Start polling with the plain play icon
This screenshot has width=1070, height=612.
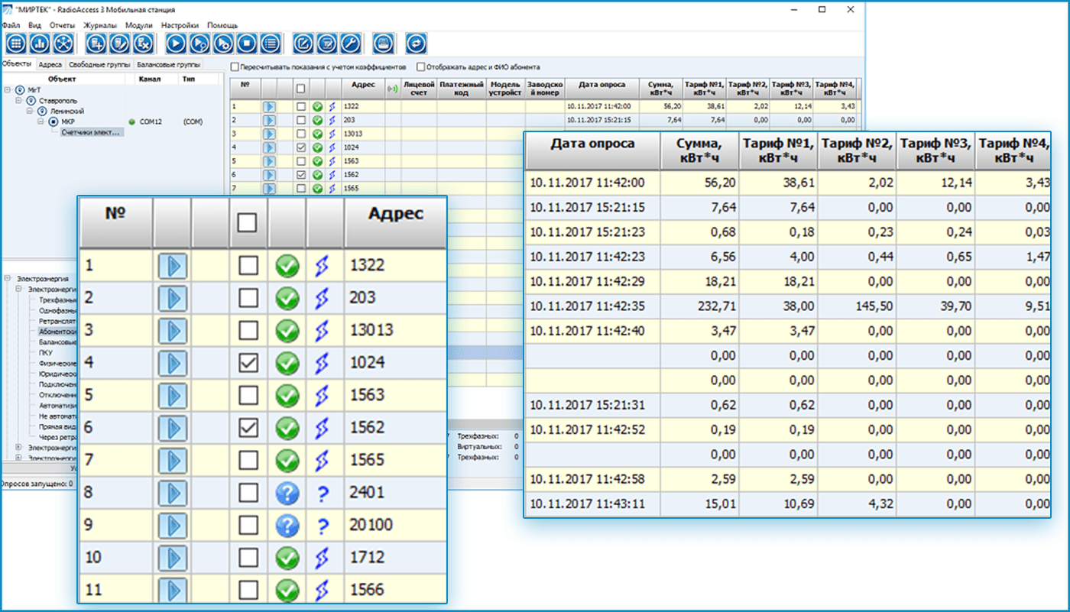coord(177,43)
